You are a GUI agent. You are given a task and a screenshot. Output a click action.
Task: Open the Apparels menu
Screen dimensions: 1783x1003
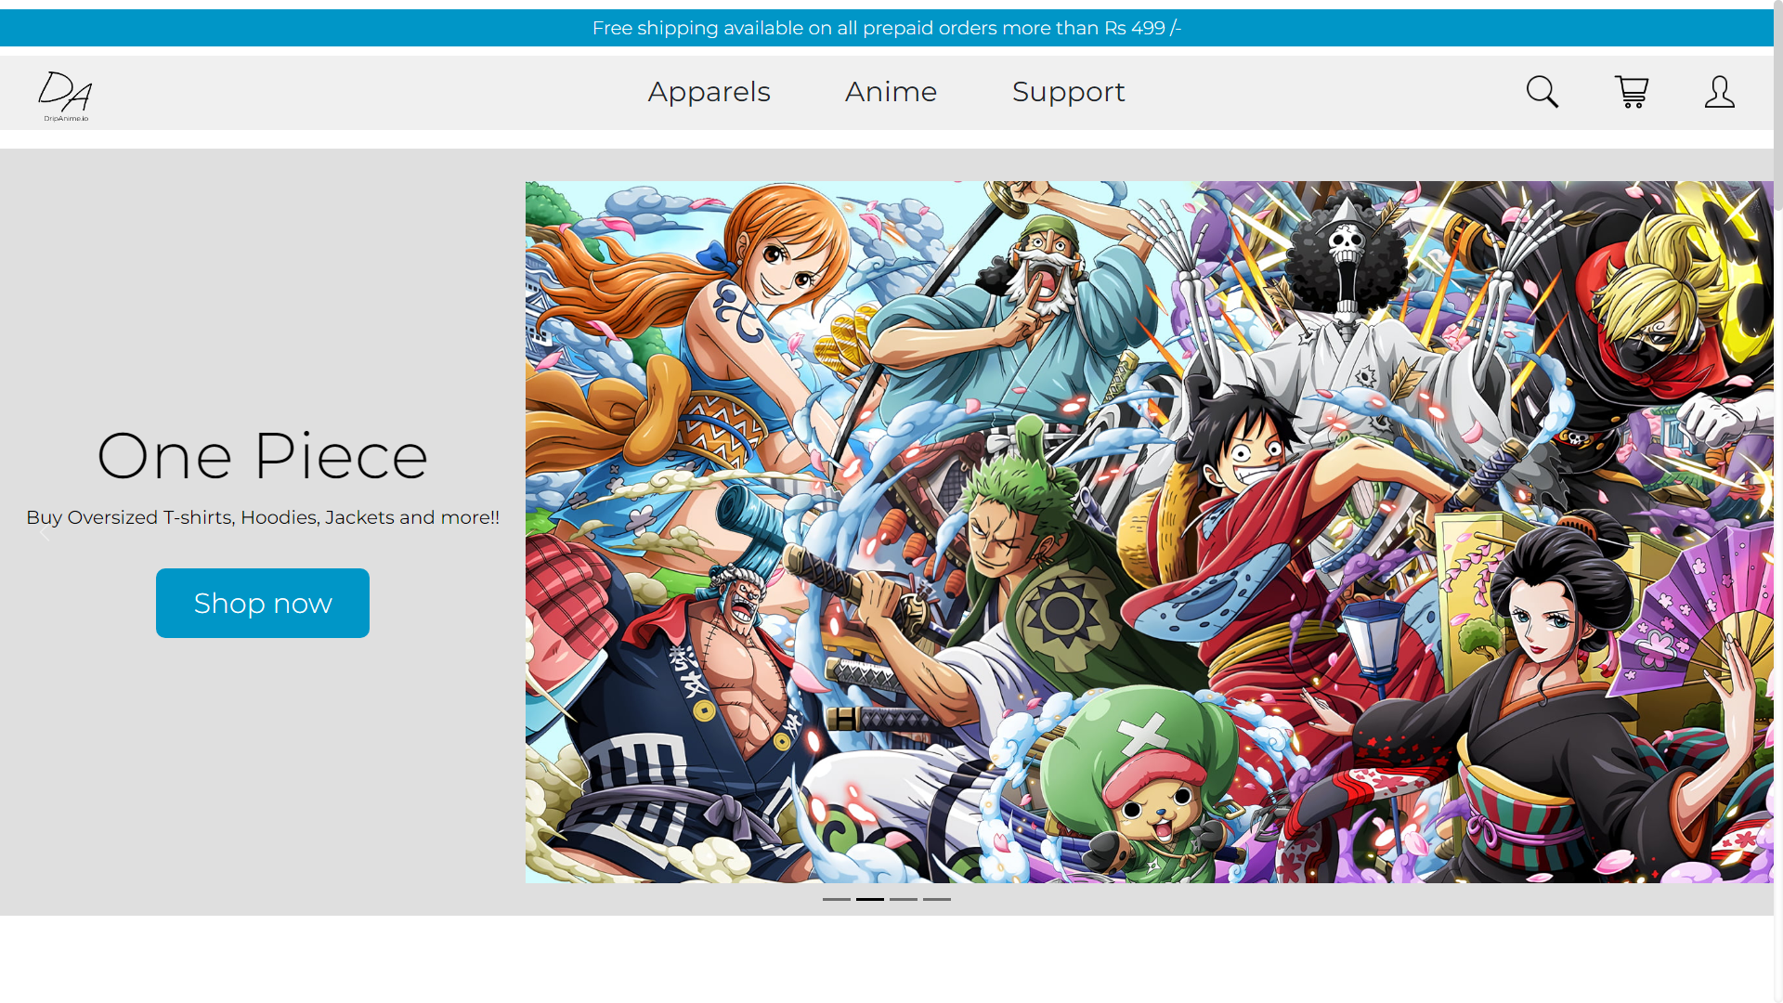709,92
